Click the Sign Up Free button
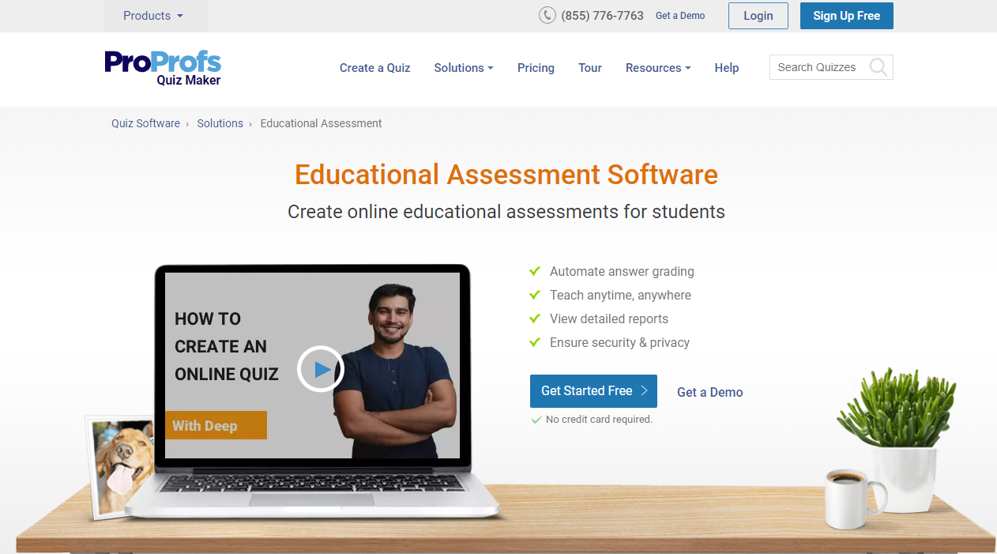The width and height of the screenshot is (997, 554). 847,16
